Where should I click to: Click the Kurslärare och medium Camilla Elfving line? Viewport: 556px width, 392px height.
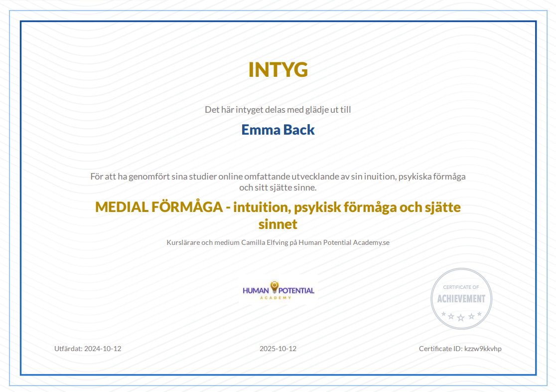pos(278,242)
